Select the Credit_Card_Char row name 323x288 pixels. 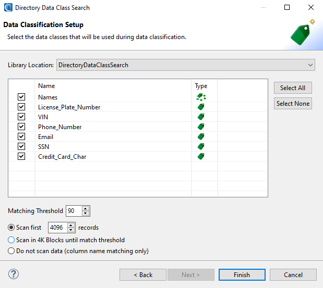click(x=62, y=157)
